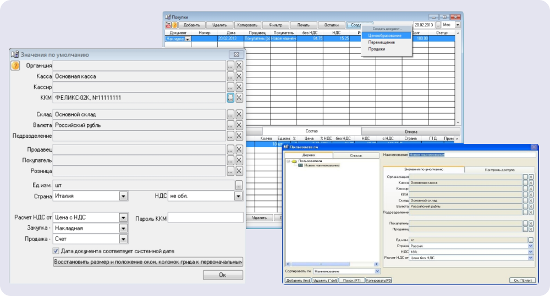Browse ККМ device with the ellipsis button

230,97
